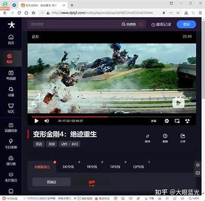Click the site search input field
Screen dimensions: 205x201
coord(73,24)
